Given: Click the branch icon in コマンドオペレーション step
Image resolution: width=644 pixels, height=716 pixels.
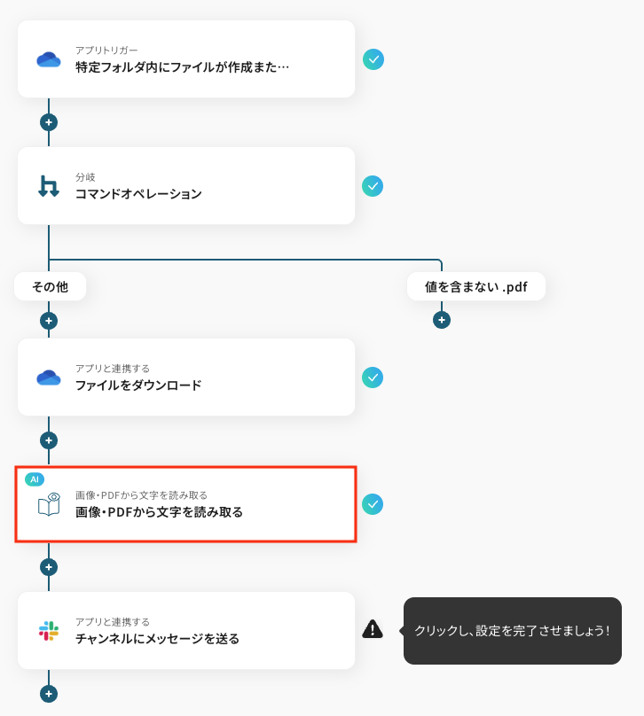Looking at the screenshot, I should coord(49,186).
